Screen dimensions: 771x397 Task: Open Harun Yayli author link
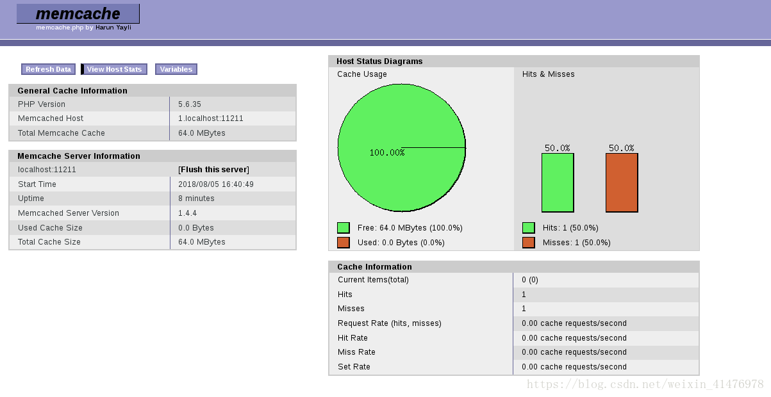(113, 28)
